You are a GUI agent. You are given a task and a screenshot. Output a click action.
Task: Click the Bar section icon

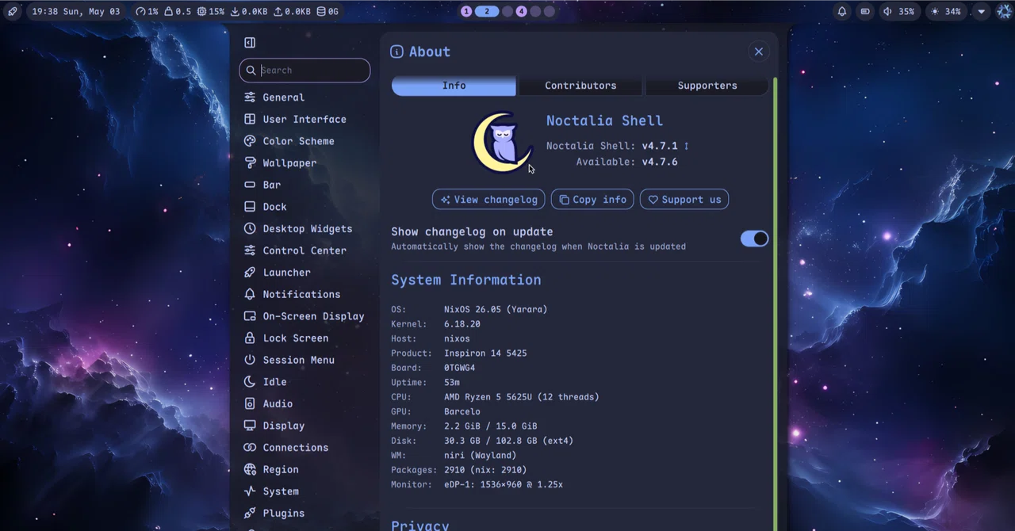pos(250,185)
